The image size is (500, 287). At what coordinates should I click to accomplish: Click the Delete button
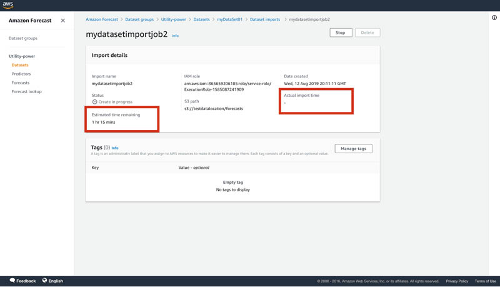[367, 33]
